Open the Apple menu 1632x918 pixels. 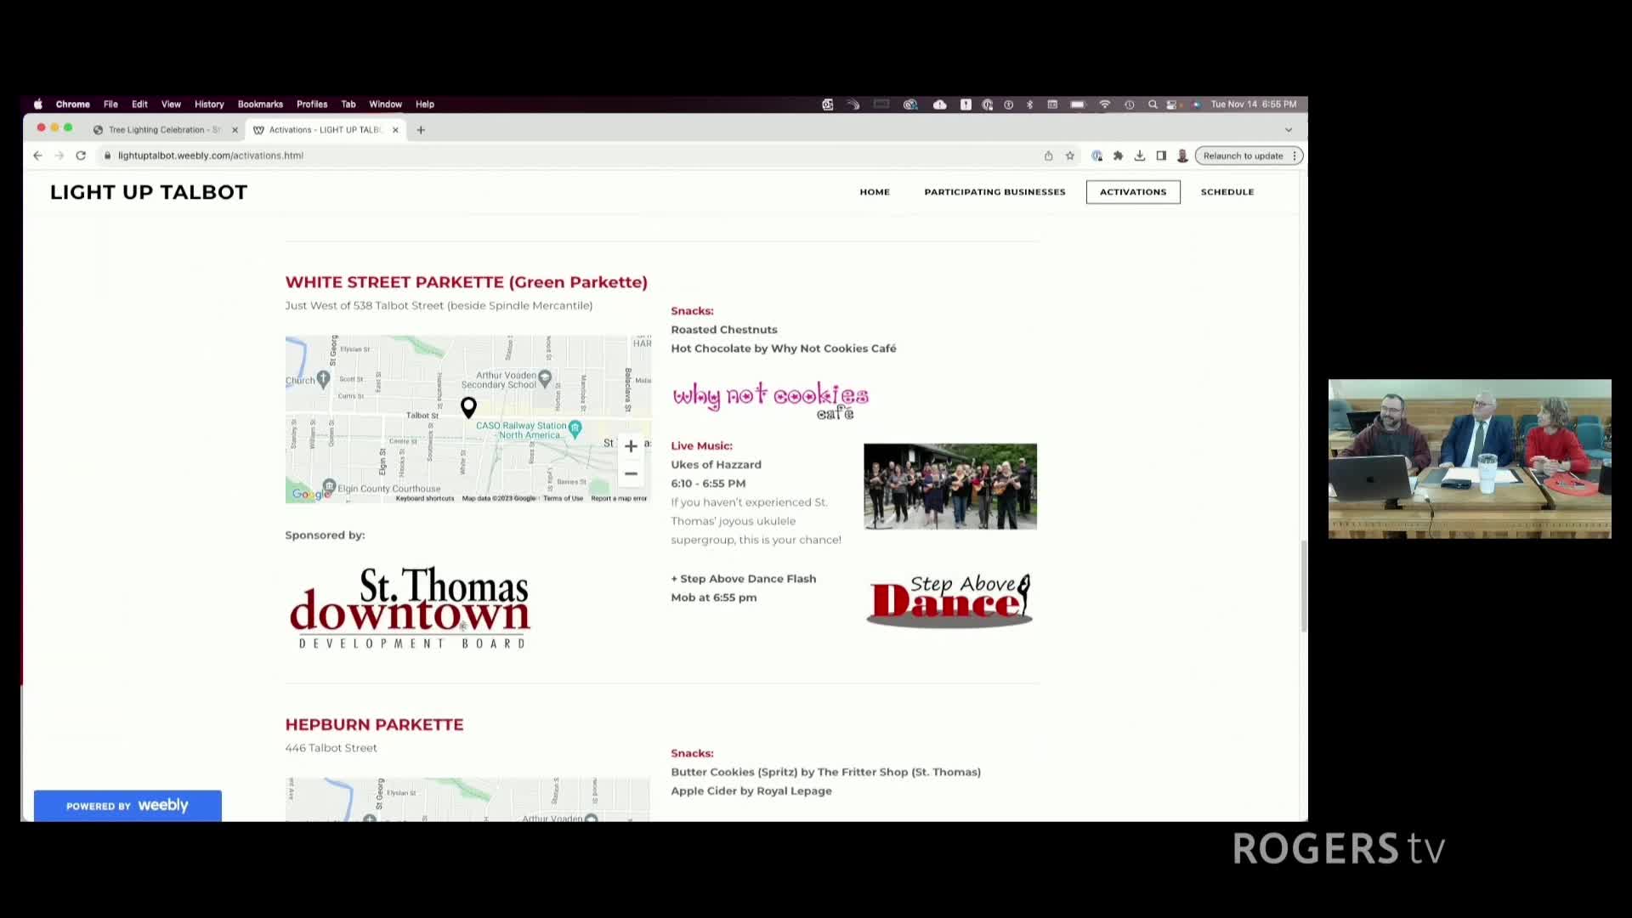38,105
